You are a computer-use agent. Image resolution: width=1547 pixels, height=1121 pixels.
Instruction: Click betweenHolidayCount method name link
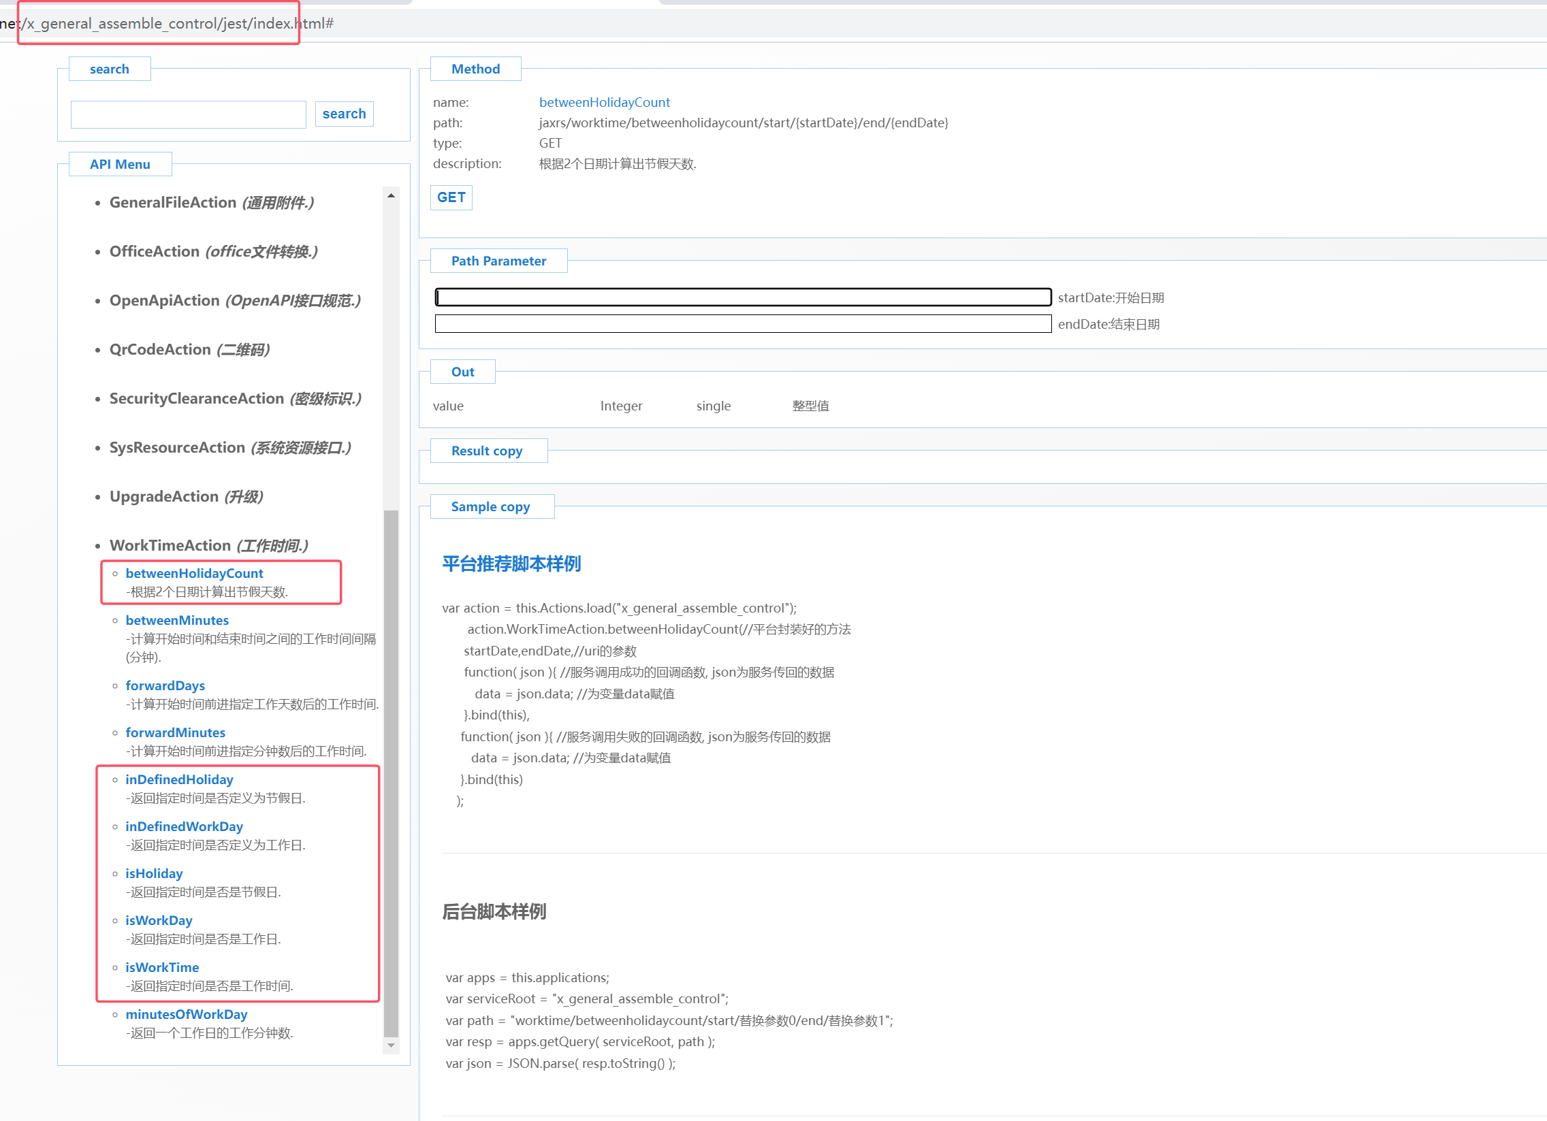click(x=605, y=102)
